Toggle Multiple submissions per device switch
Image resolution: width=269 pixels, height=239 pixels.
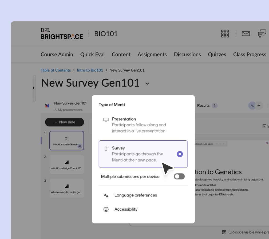coord(179,176)
